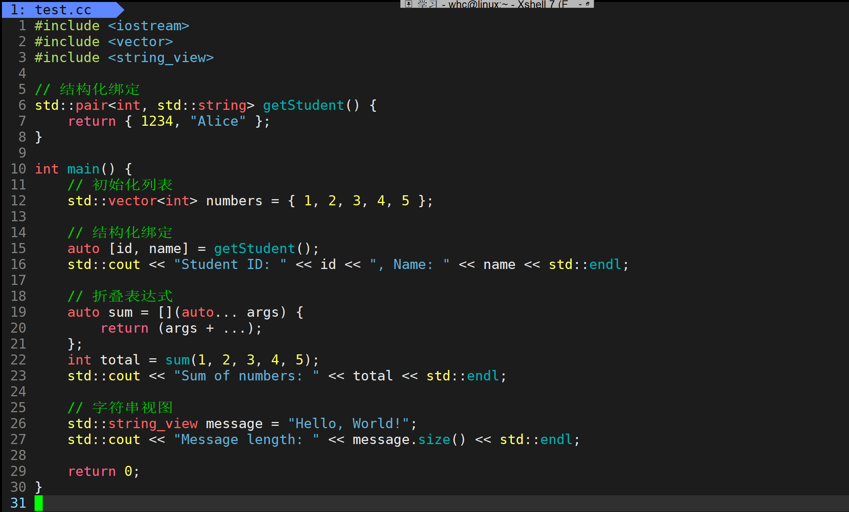Click the string "Alice" on line 7
Image resolution: width=849 pixels, height=512 pixels.
(x=218, y=121)
